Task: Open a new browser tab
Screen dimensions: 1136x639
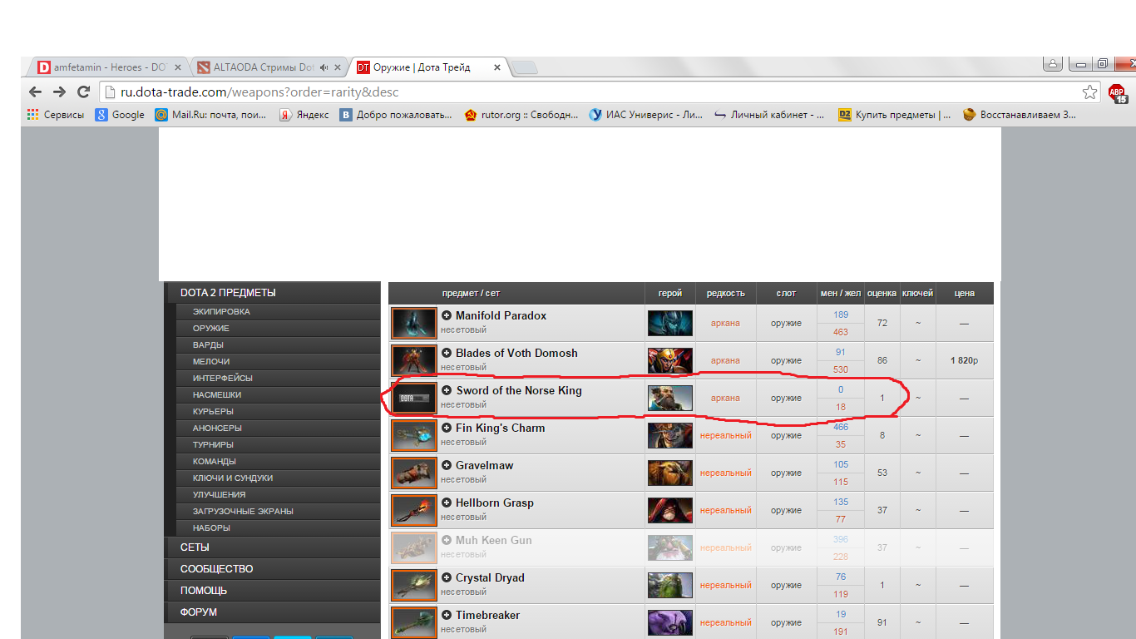Action: pyautogui.click(x=525, y=67)
